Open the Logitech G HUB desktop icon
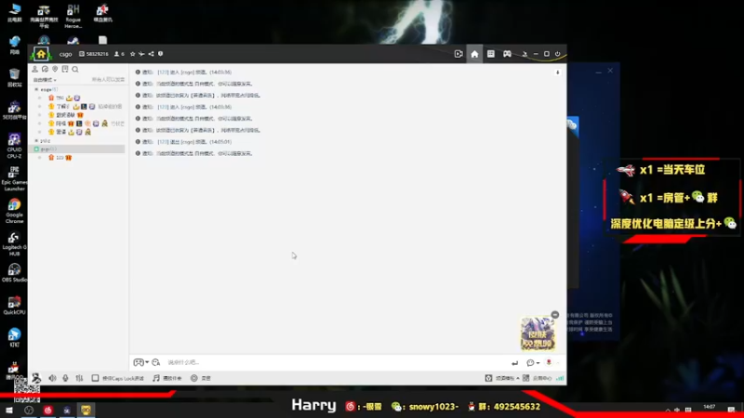Image resolution: width=744 pixels, height=418 pixels. coord(14,243)
